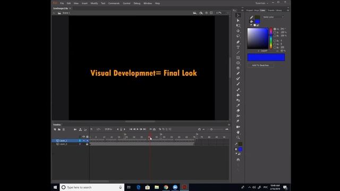Viewport: 340px width, 191px height.
Task: Select the R red radio button
Action: pyautogui.click(x=275, y=41)
